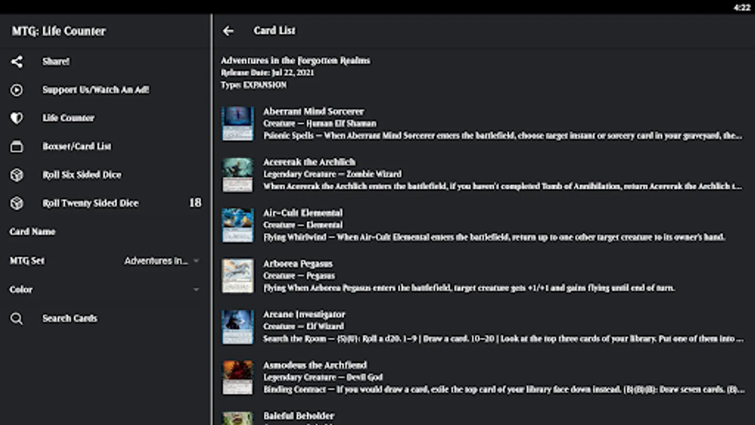Tap the Search Cards magnifier icon

coord(17,318)
